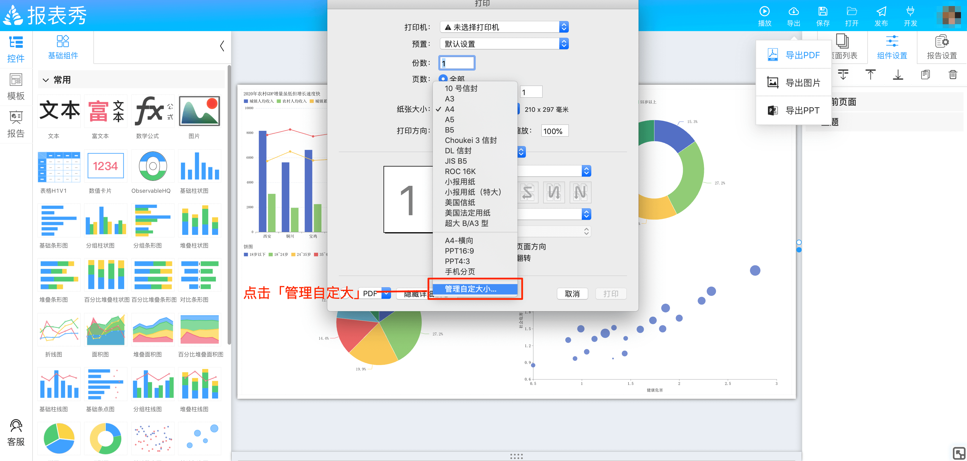Viewport: 967px width, 461px height.
Task: Switch to 报告设置 tab
Action: pyautogui.click(x=942, y=47)
